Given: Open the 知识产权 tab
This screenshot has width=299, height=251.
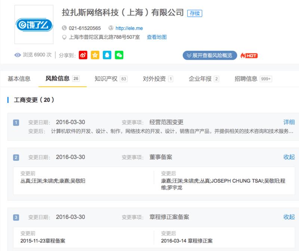Looking at the screenshot, I should 106,79.
